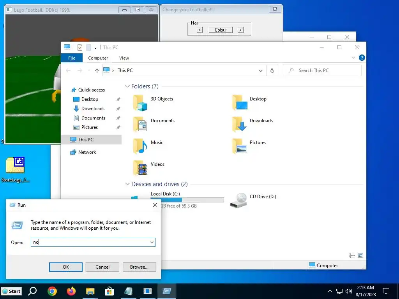Go up one level with Up arrow
399x299 pixels.
click(x=97, y=70)
